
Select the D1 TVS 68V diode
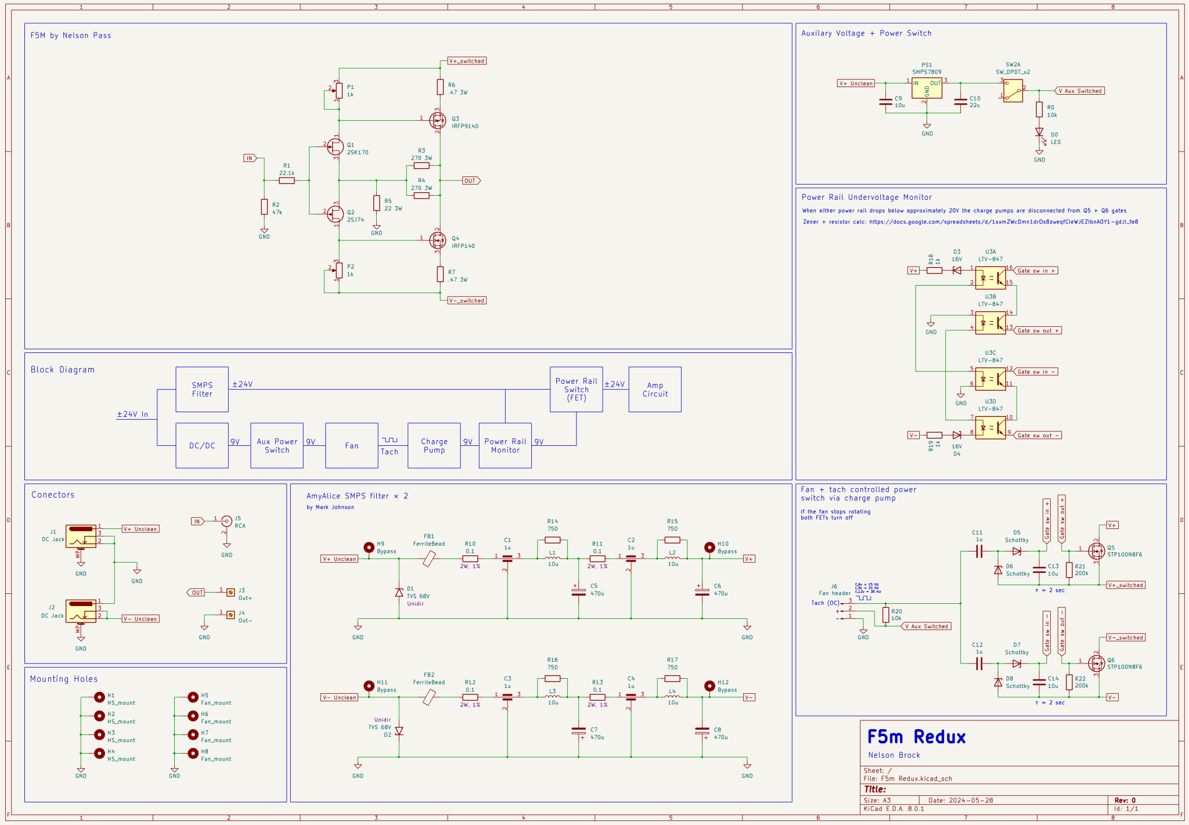(x=399, y=592)
